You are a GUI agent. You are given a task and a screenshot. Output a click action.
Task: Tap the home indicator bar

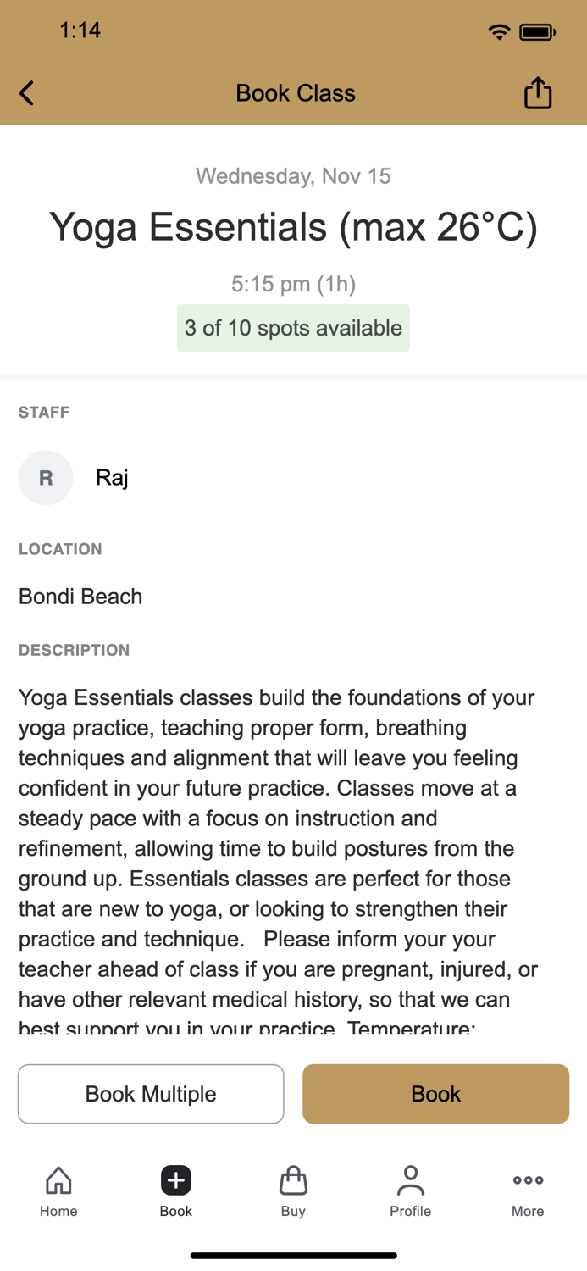(293, 1255)
